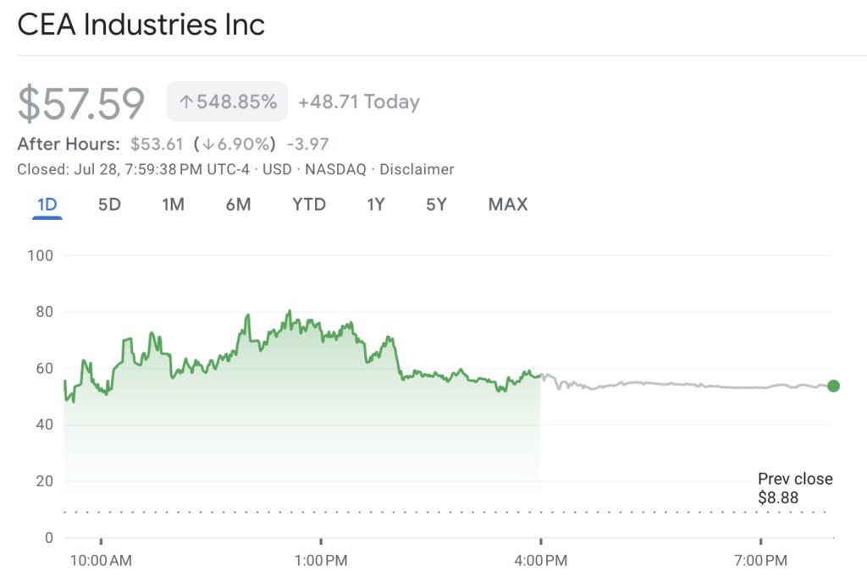Open the Disclaimer link
This screenshot has width=867, height=587.
coord(417,169)
